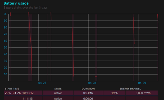Click the 30 percent axis label
This screenshot has width=164, height=100.
point(6,61)
